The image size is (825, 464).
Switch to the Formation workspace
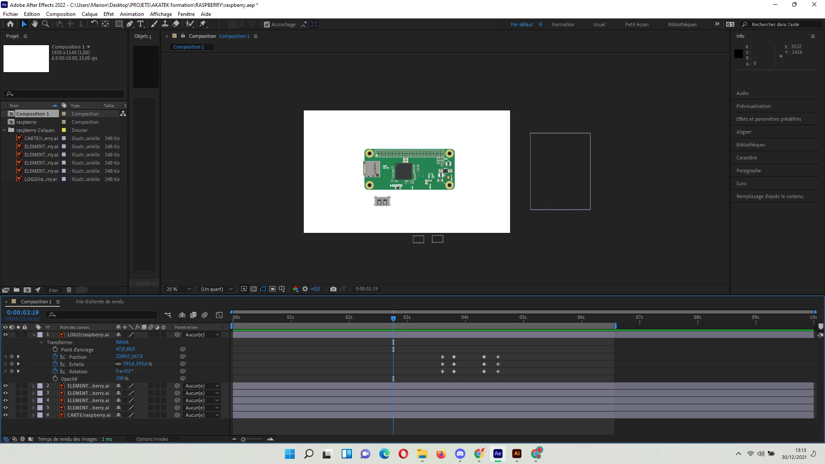[x=563, y=24]
